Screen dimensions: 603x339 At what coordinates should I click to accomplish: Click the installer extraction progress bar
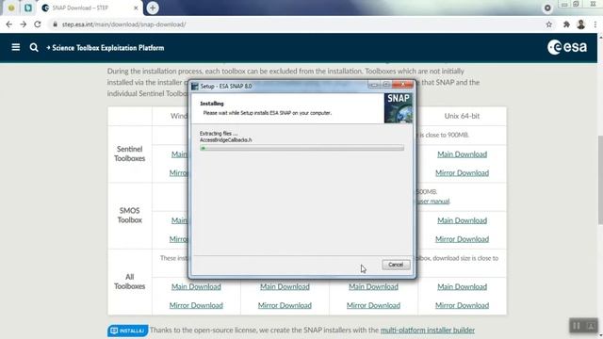tap(301, 148)
